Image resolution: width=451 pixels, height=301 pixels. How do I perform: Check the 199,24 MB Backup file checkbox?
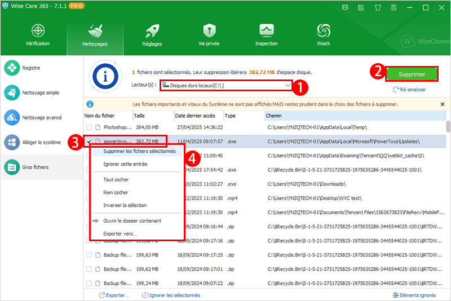89,283
